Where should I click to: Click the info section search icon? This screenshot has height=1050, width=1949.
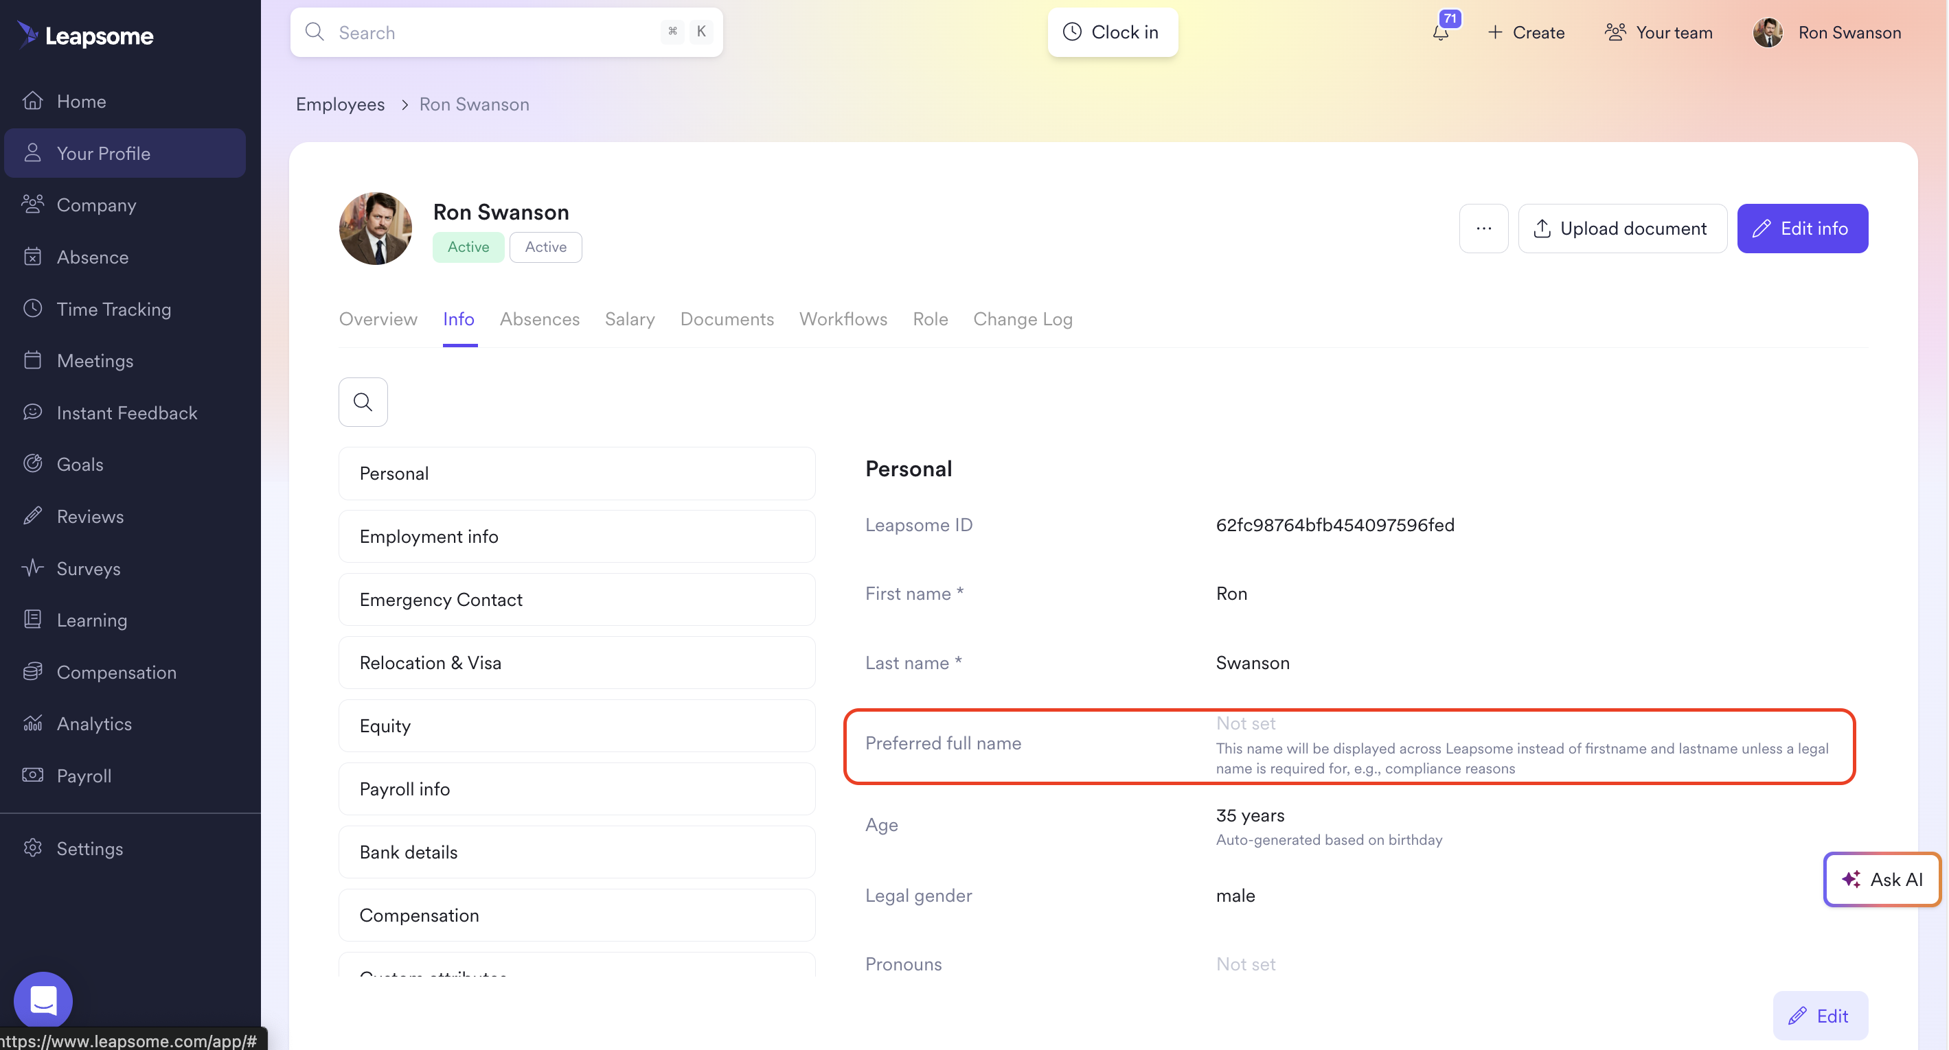pyautogui.click(x=363, y=401)
